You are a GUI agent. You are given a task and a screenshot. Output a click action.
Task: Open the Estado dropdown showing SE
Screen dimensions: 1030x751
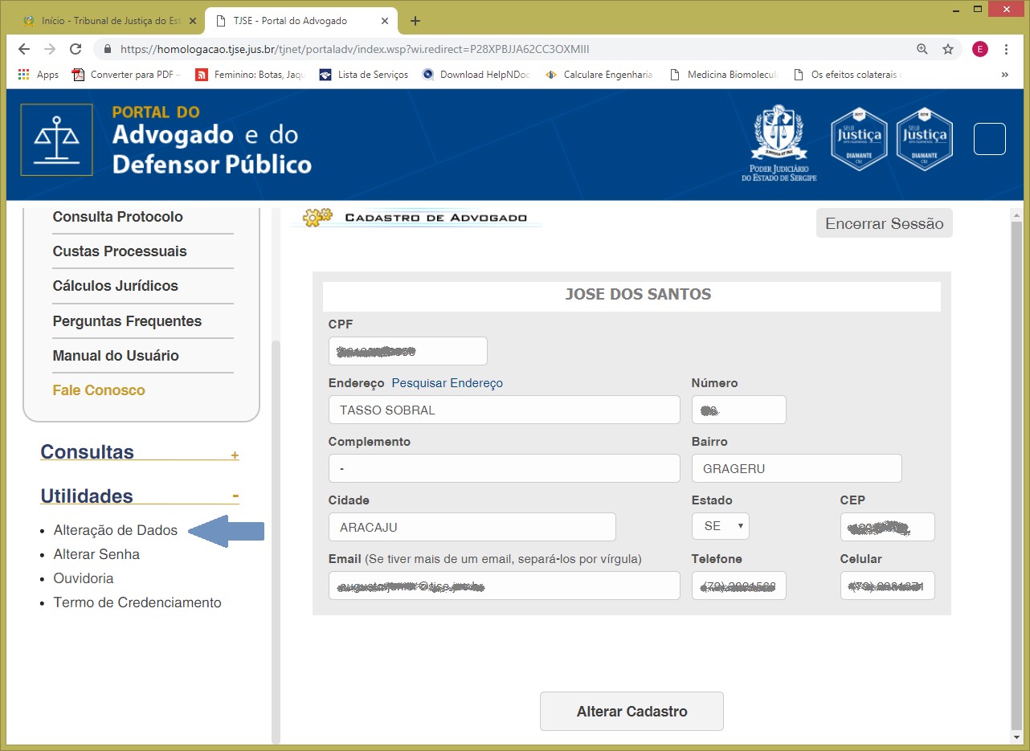720,527
